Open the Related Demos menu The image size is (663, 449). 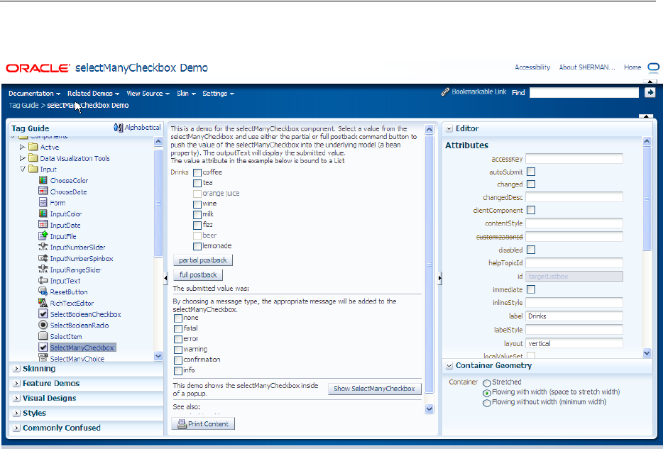[93, 94]
